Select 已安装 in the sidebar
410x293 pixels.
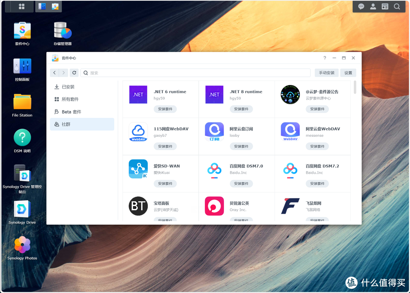point(82,87)
